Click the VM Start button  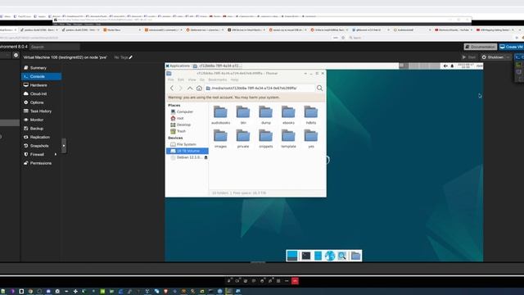click(x=469, y=57)
